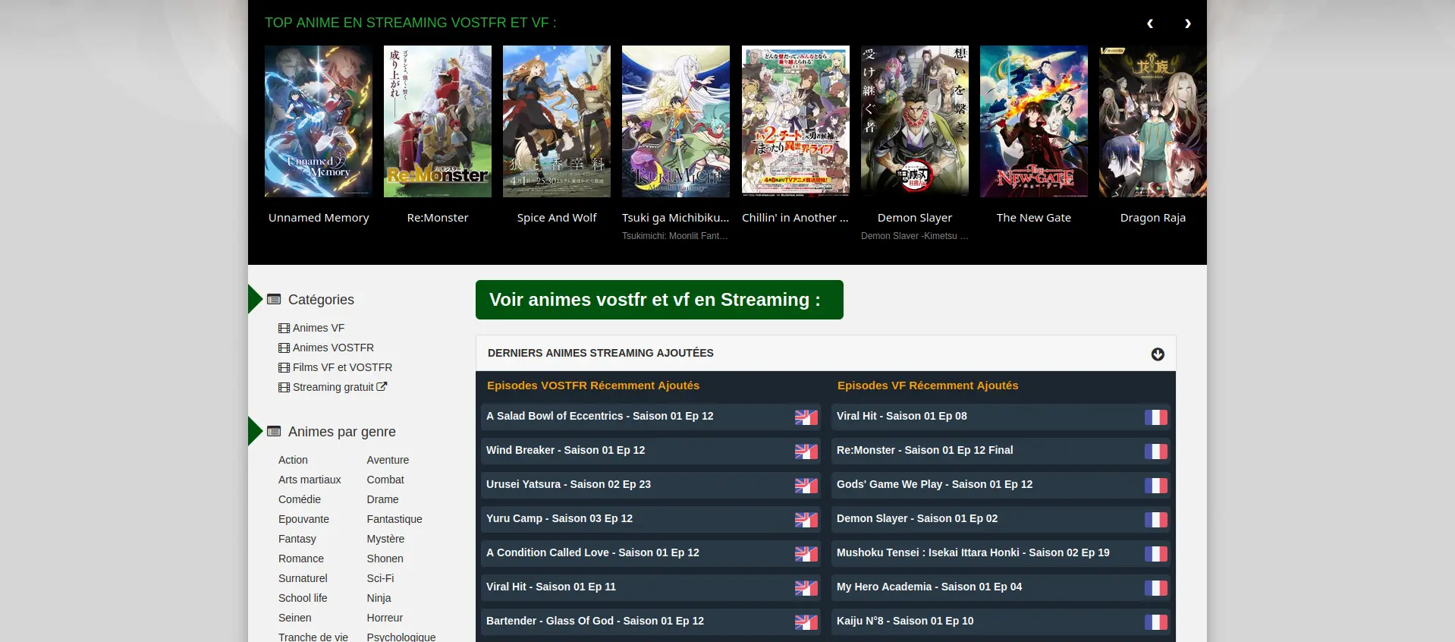Collapse Derniers Animes Streaming Ajoutées with down arrow
1455x642 pixels.
click(1158, 354)
